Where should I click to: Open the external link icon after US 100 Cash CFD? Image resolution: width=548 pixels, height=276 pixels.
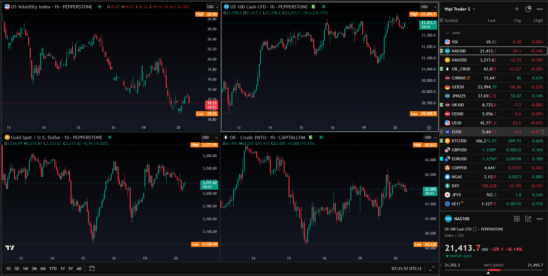tap(475, 229)
